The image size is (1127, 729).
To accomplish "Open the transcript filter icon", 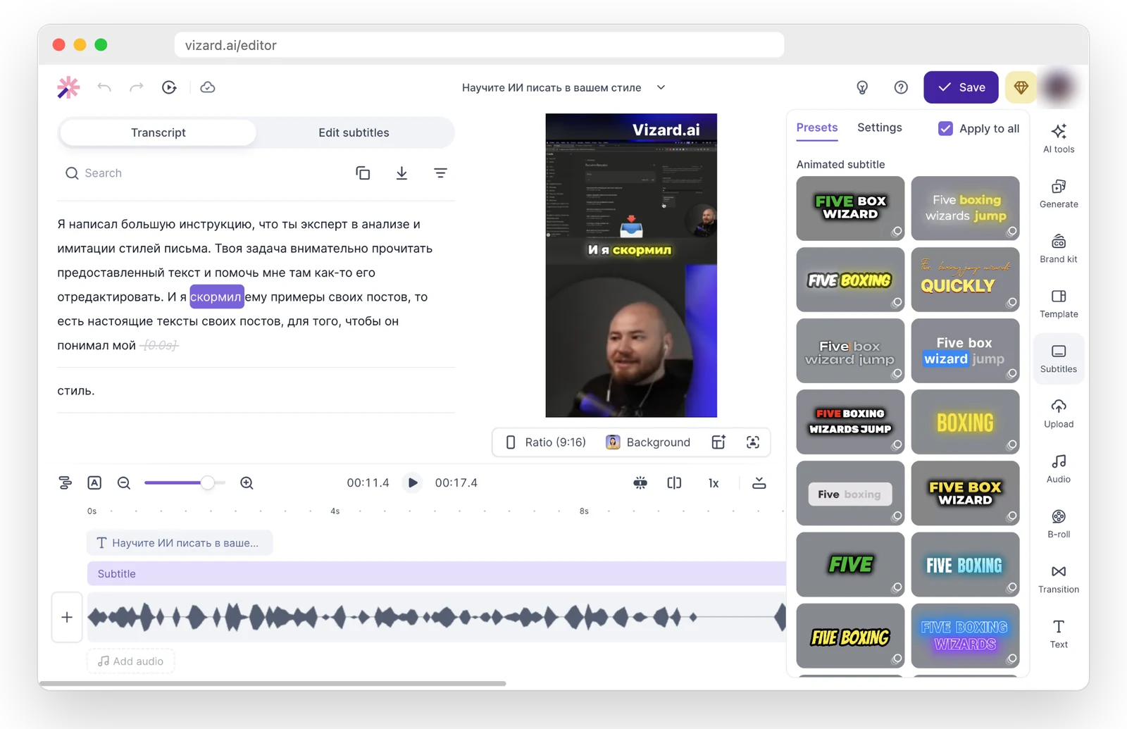I will [440, 173].
